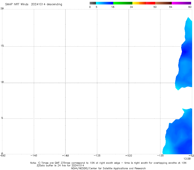This screenshot has height=170, width=194.
Task: Click the color bar label 50
Action: coord(155,7)
